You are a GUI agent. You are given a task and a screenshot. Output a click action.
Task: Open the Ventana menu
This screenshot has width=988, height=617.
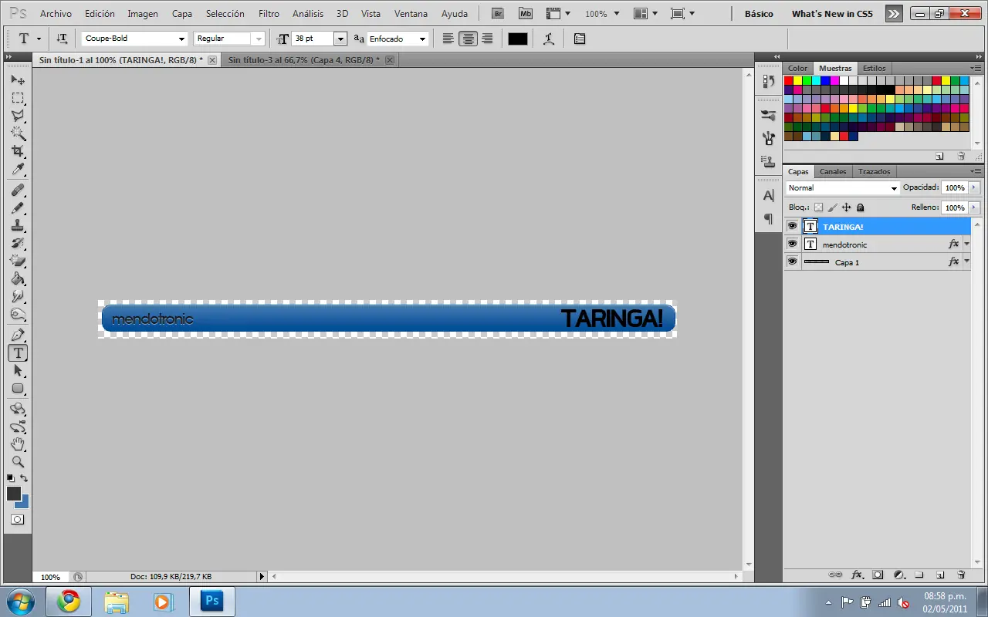411,14
